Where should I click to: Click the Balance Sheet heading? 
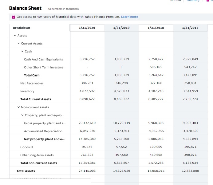(x=25, y=8)
